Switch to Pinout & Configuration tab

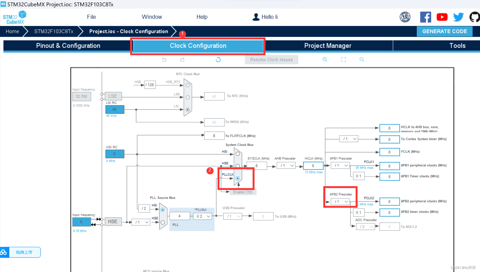click(x=68, y=46)
